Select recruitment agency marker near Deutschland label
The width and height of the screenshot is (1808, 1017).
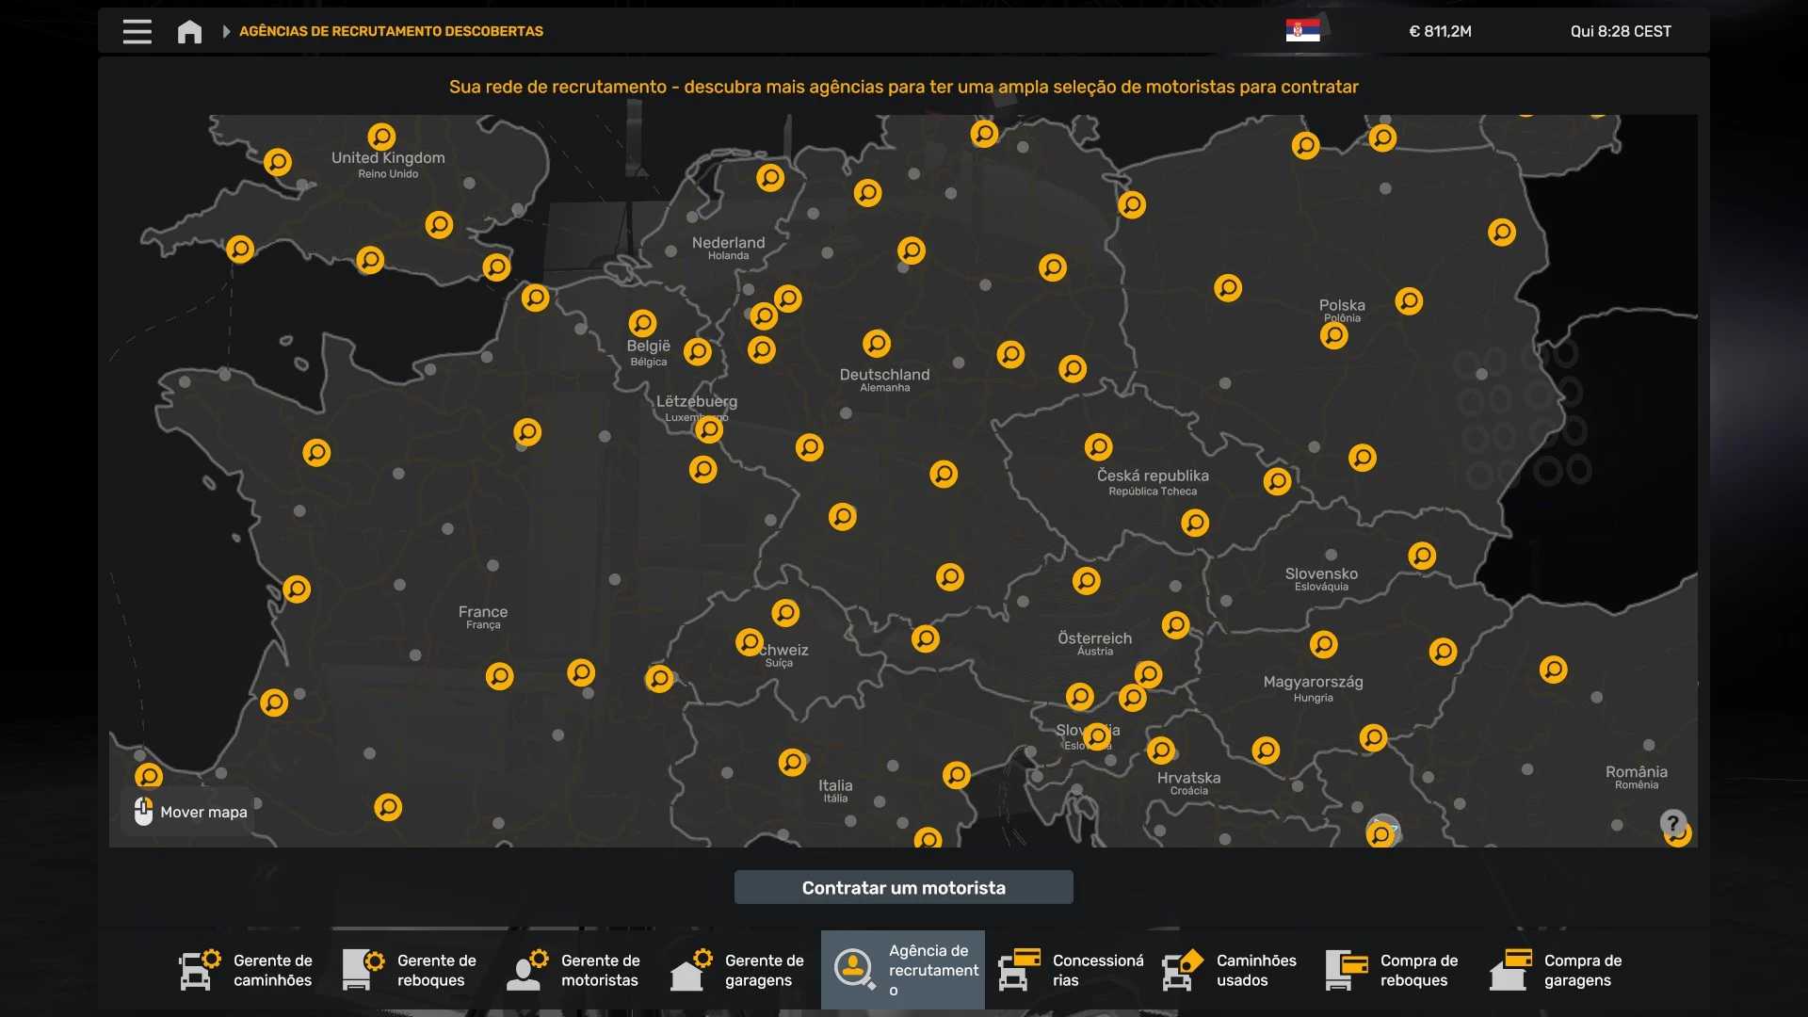click(876, 344)
